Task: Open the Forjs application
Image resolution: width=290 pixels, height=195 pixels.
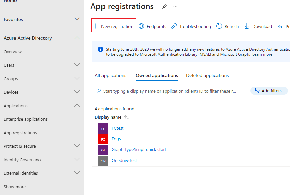Action: coord(116,139)
